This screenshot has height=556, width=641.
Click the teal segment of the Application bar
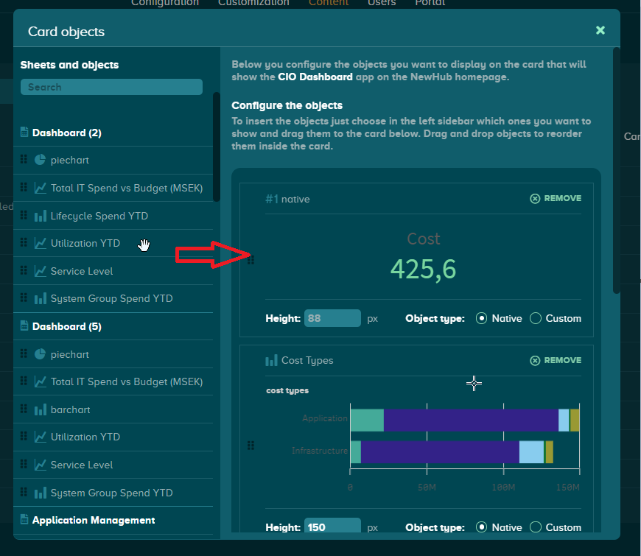pos(367,420)
